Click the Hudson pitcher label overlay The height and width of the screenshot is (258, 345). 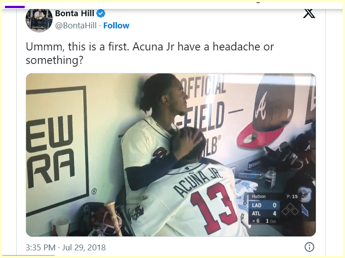[x=259, y=196]
